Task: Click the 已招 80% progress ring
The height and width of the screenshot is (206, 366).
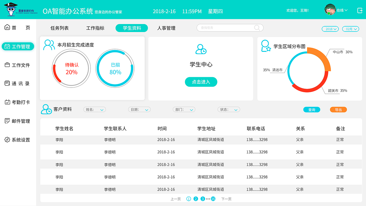Action: (x=115, y=68)
